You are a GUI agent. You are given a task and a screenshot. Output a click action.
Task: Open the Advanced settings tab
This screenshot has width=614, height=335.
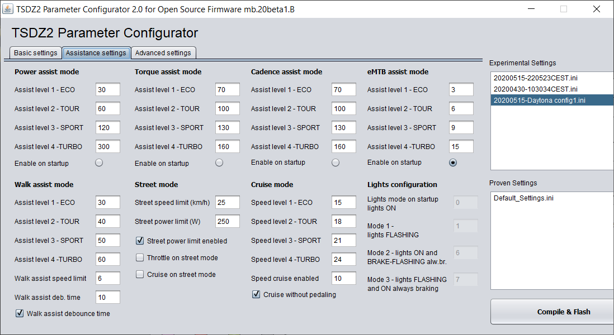click(163, 53)
